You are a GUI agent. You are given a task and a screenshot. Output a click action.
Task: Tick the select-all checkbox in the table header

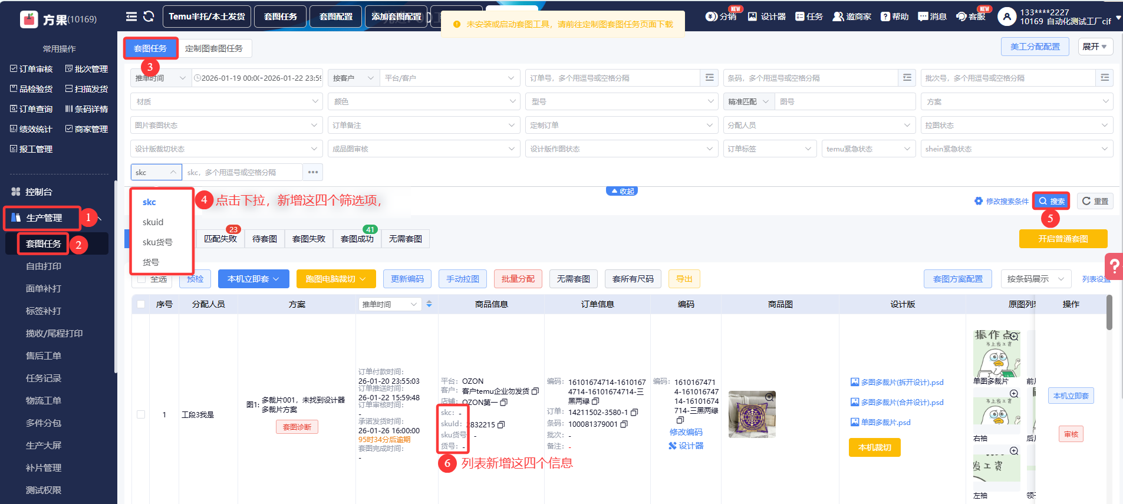tap(141, 304)
